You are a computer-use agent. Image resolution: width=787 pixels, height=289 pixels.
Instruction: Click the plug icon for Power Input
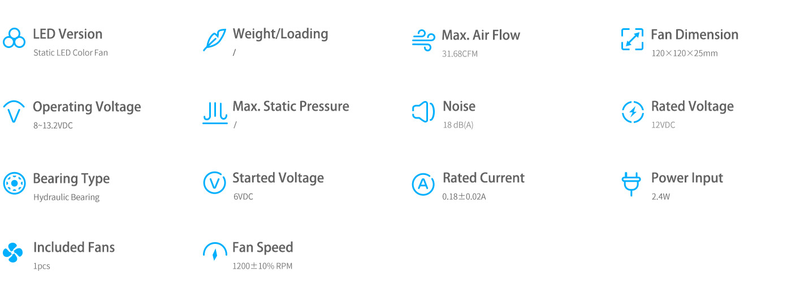pyautogui.click(x=631, y=184)
